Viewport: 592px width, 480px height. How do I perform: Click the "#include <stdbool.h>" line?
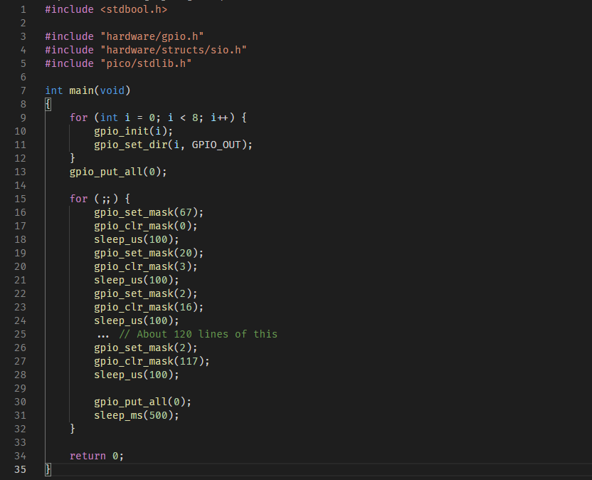pyautogui.click(x=106, y=9)
